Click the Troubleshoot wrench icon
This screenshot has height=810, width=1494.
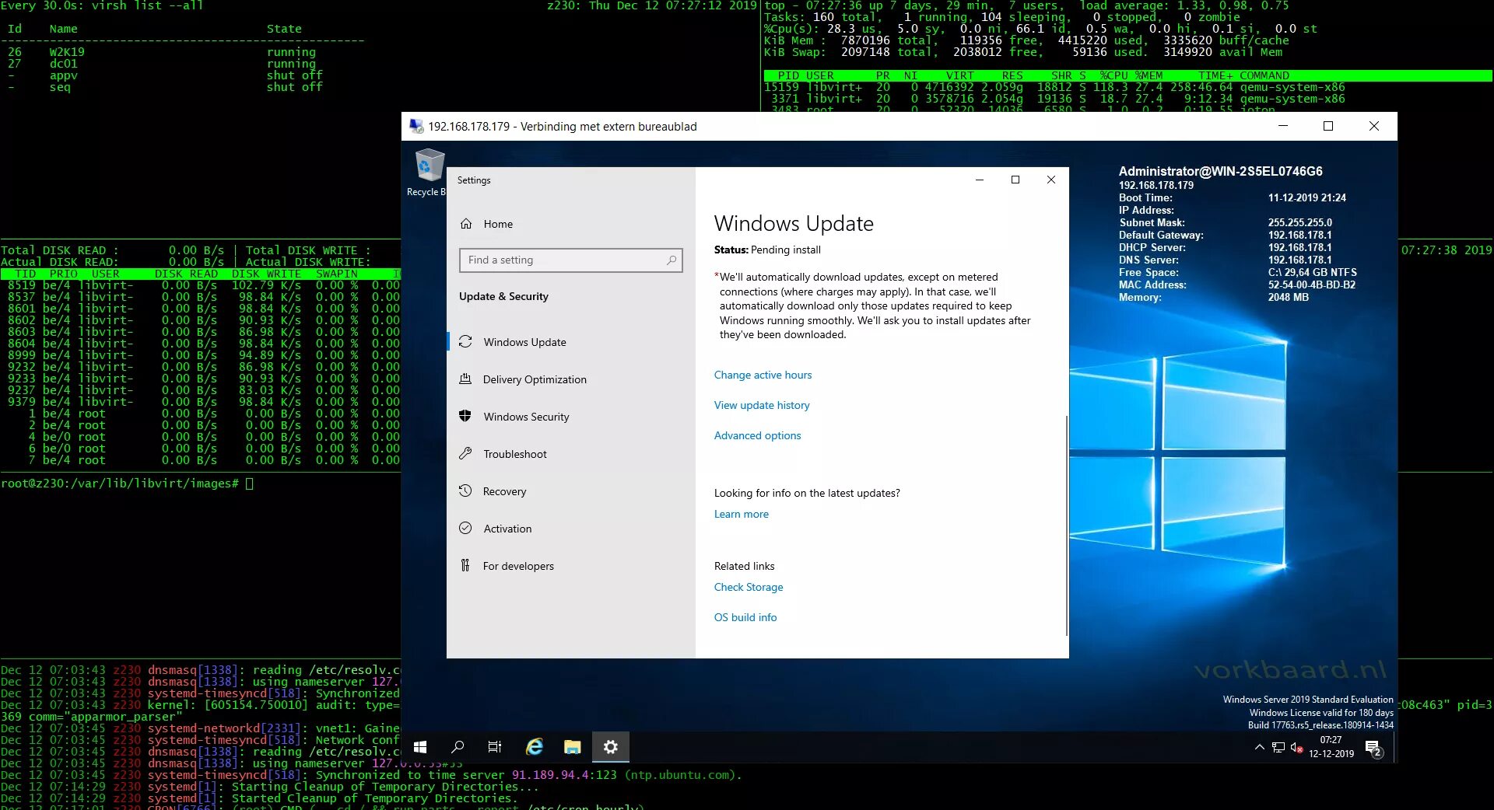pyautogui.click(x=465, y=453)
